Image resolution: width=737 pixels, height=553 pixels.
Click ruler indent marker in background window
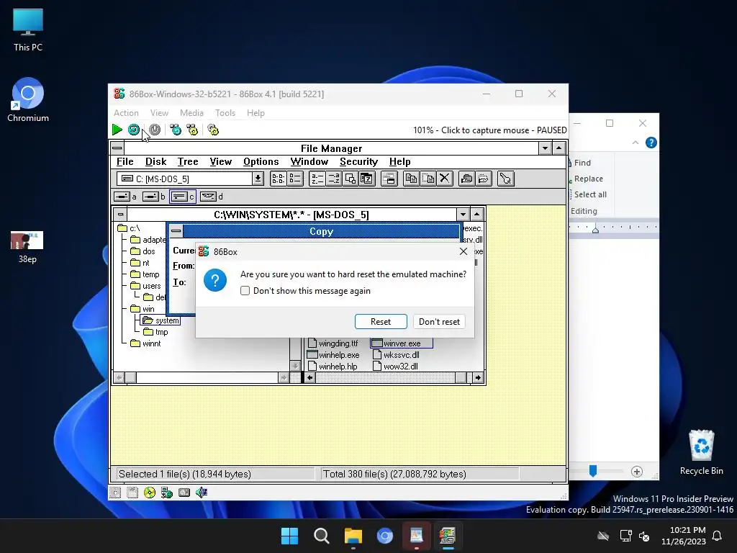click(595, 230)
